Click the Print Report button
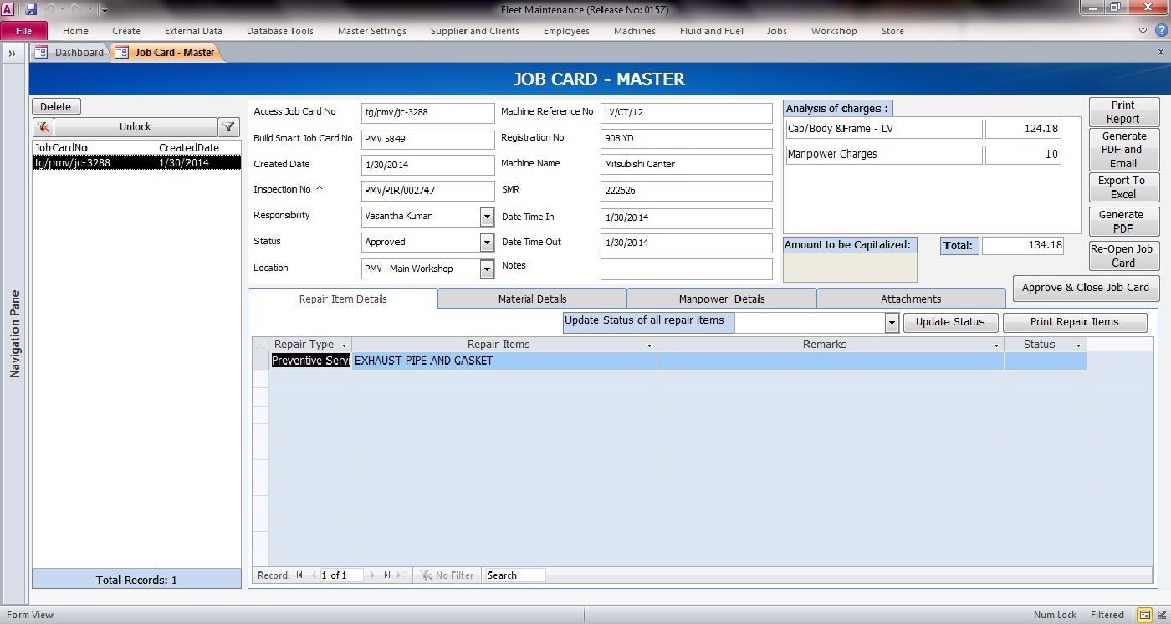This screenshot has height=624, width=1171. click(x=1123, y=112)
